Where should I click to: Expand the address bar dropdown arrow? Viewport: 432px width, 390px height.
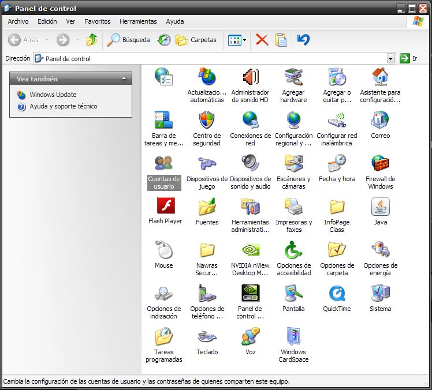click(x=390, y=58)
